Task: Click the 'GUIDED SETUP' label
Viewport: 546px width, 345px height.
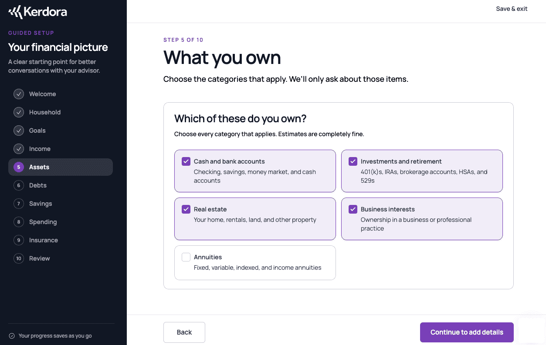Action: (31, 33)
